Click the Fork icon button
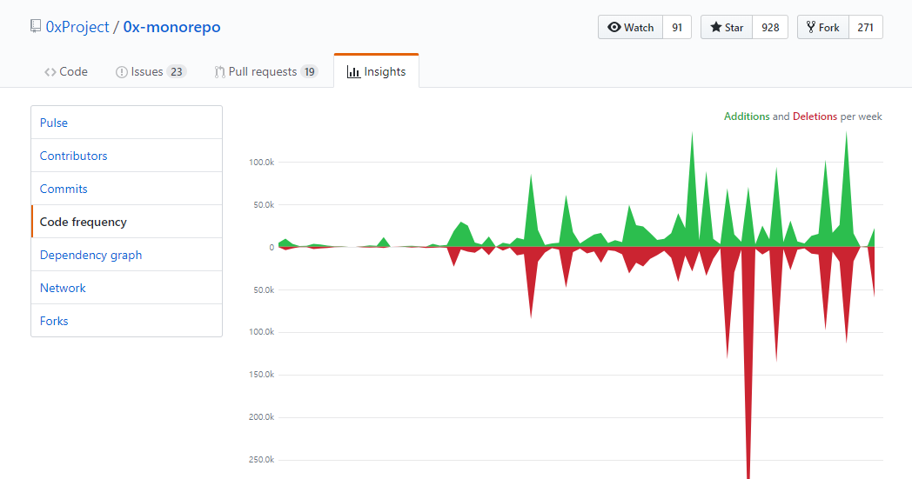912x479 pixels. coord(823,27)
